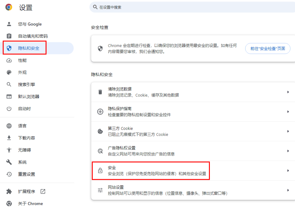Click the 隐私和安全 shield icon
This screenshot has height=207, width=295.
click(x=9, y=48)
